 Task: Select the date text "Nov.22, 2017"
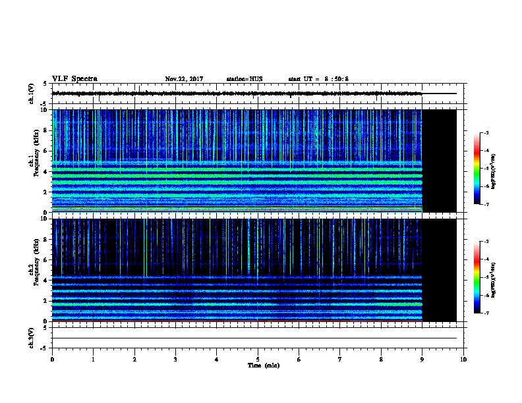click(x=184, y=79)
